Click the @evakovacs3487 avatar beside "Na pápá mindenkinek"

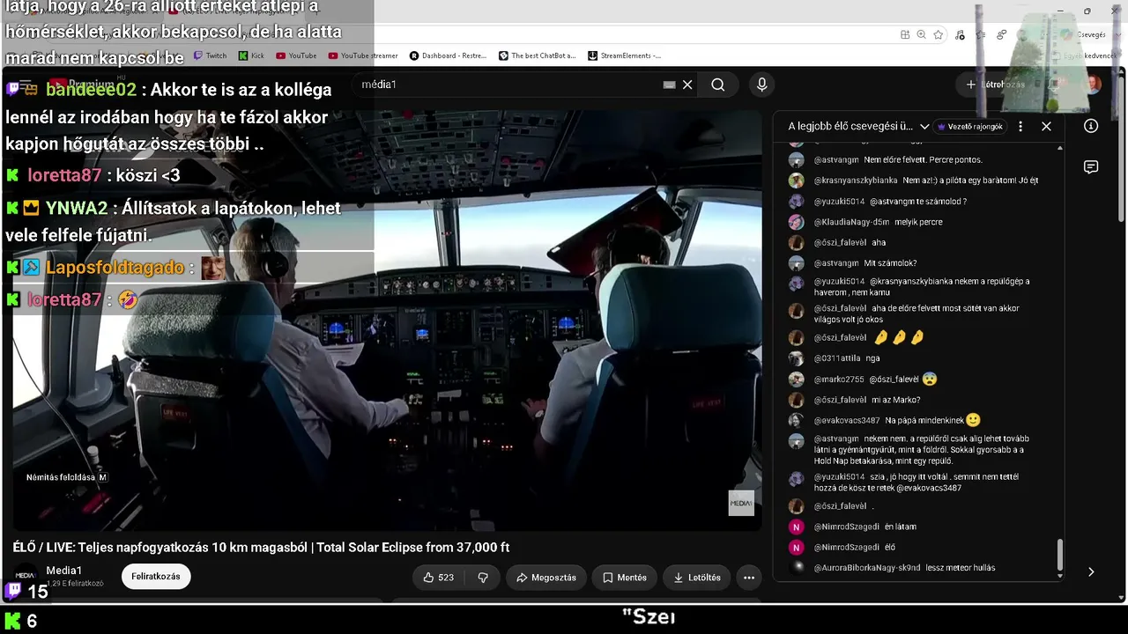coord(796,421)
